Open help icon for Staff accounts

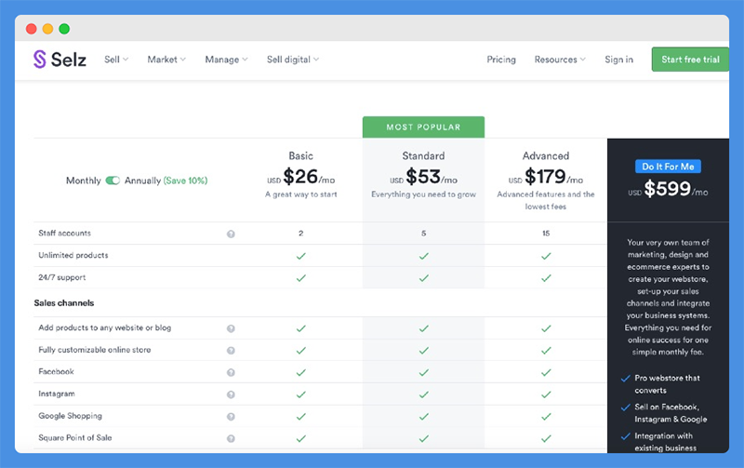click(x=231, y=234)
